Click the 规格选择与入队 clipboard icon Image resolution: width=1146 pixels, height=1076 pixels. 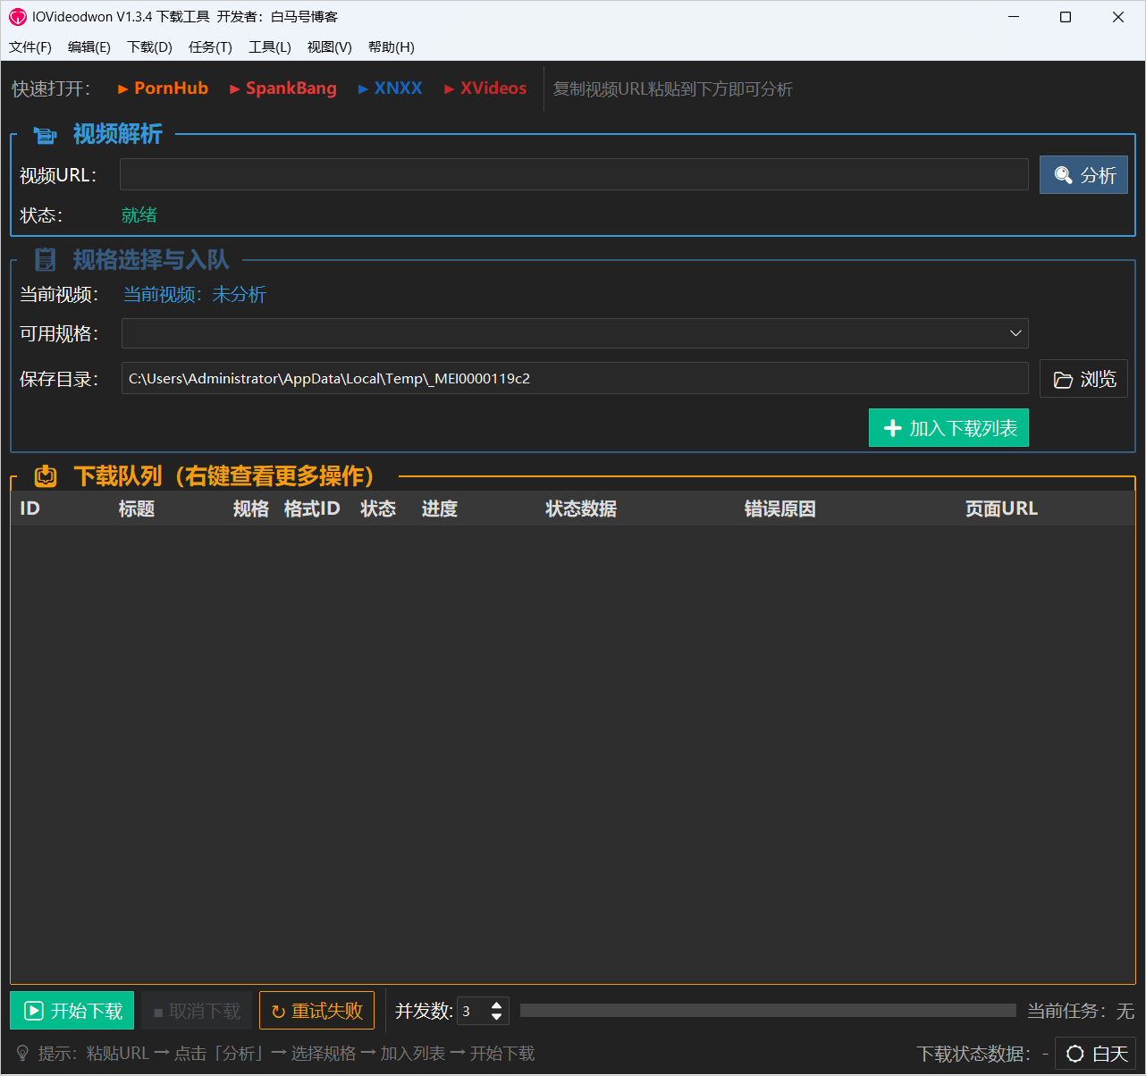[x=45, y=260]
